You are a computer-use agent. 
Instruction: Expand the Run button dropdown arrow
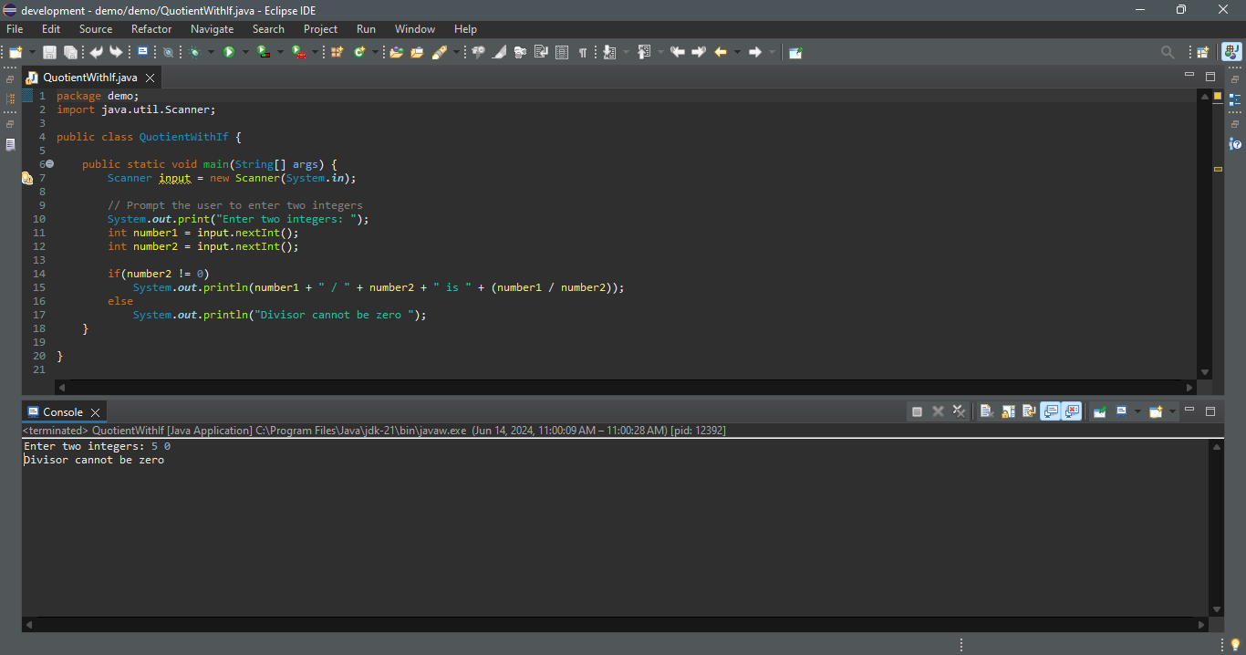[245, 53]
